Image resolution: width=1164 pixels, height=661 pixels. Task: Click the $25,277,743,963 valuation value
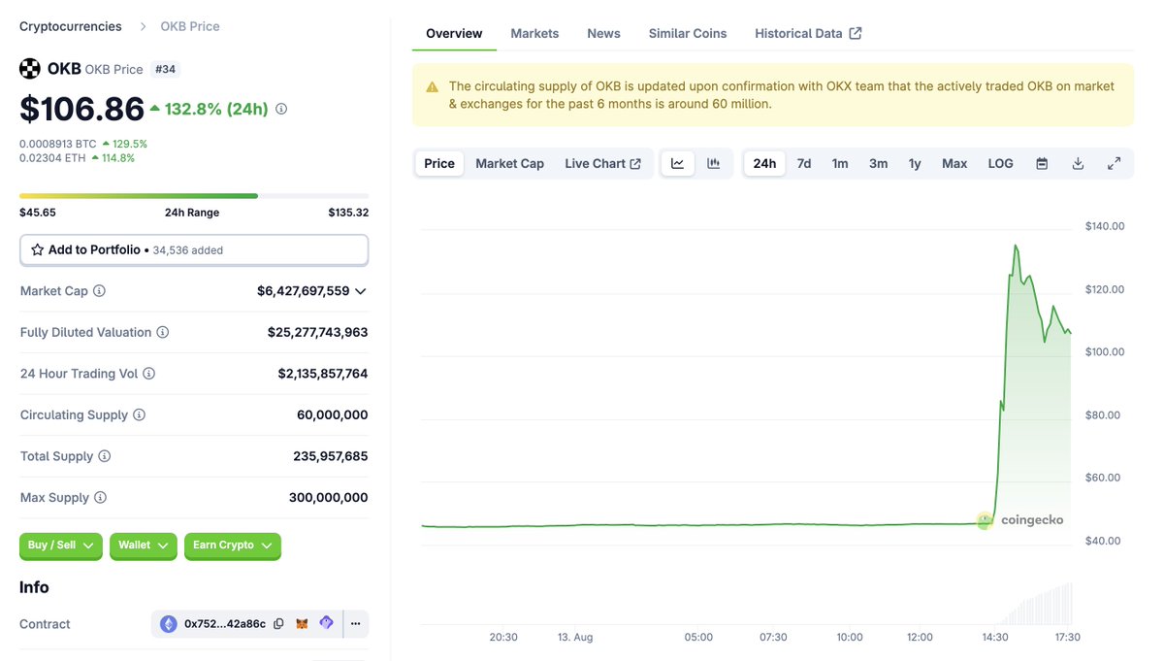318,332
